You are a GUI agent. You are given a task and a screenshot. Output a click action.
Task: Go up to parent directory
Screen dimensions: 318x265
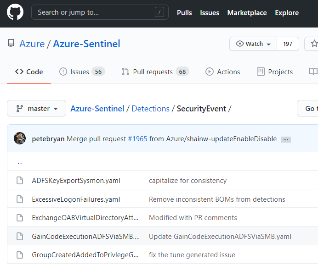tap(20, 163)
